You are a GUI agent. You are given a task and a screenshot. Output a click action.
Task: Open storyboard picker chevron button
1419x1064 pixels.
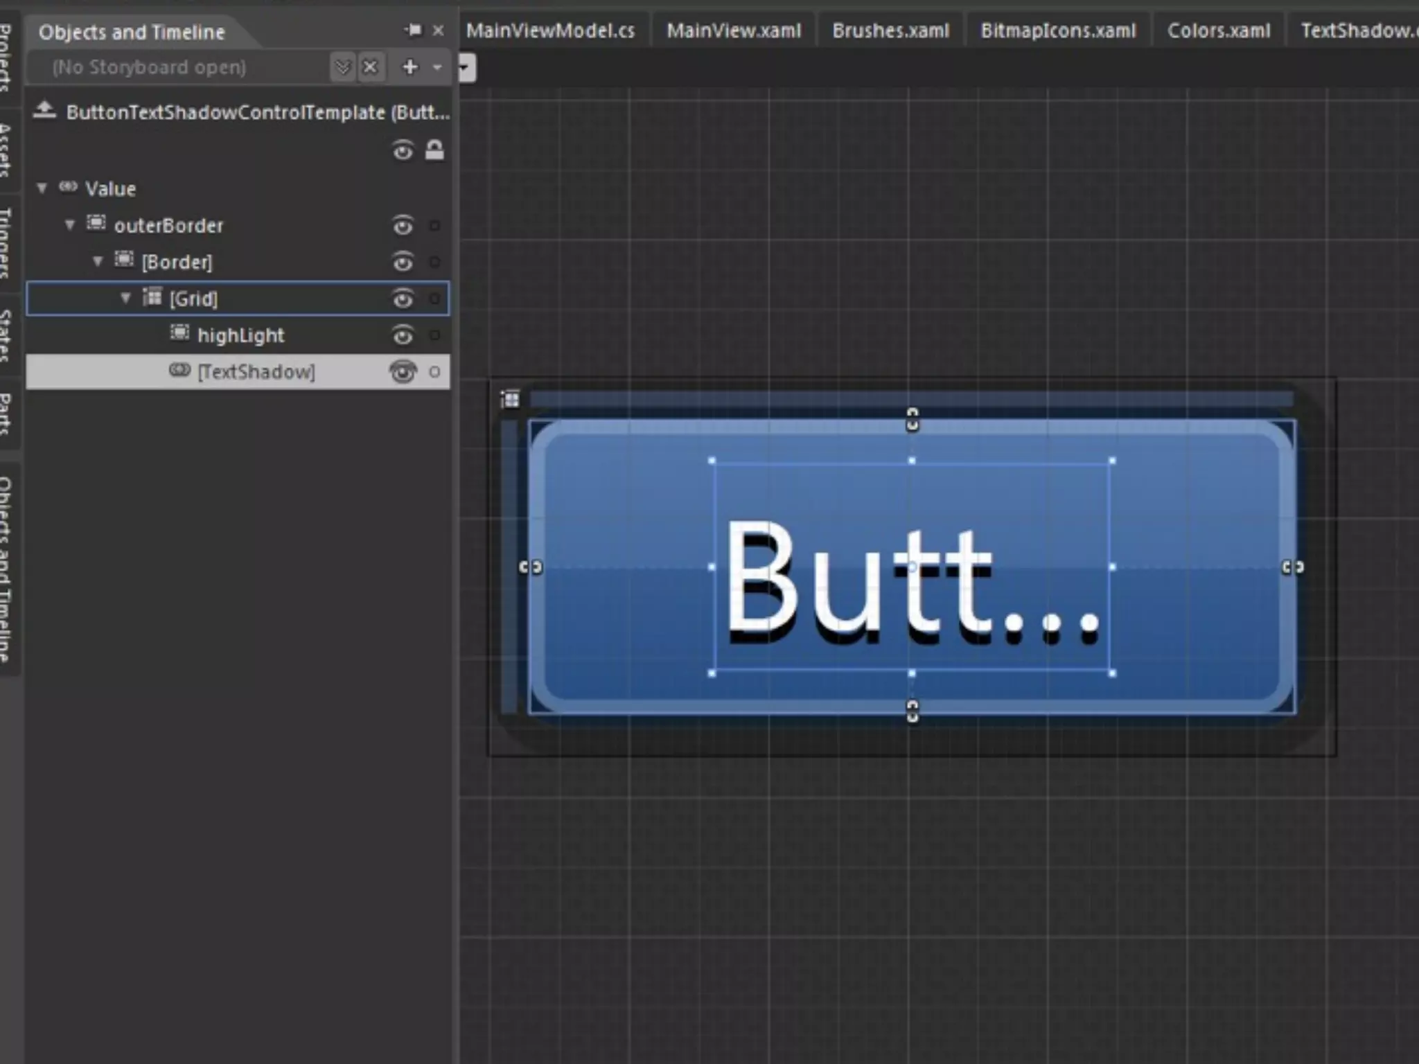click(x=342, y=67)
